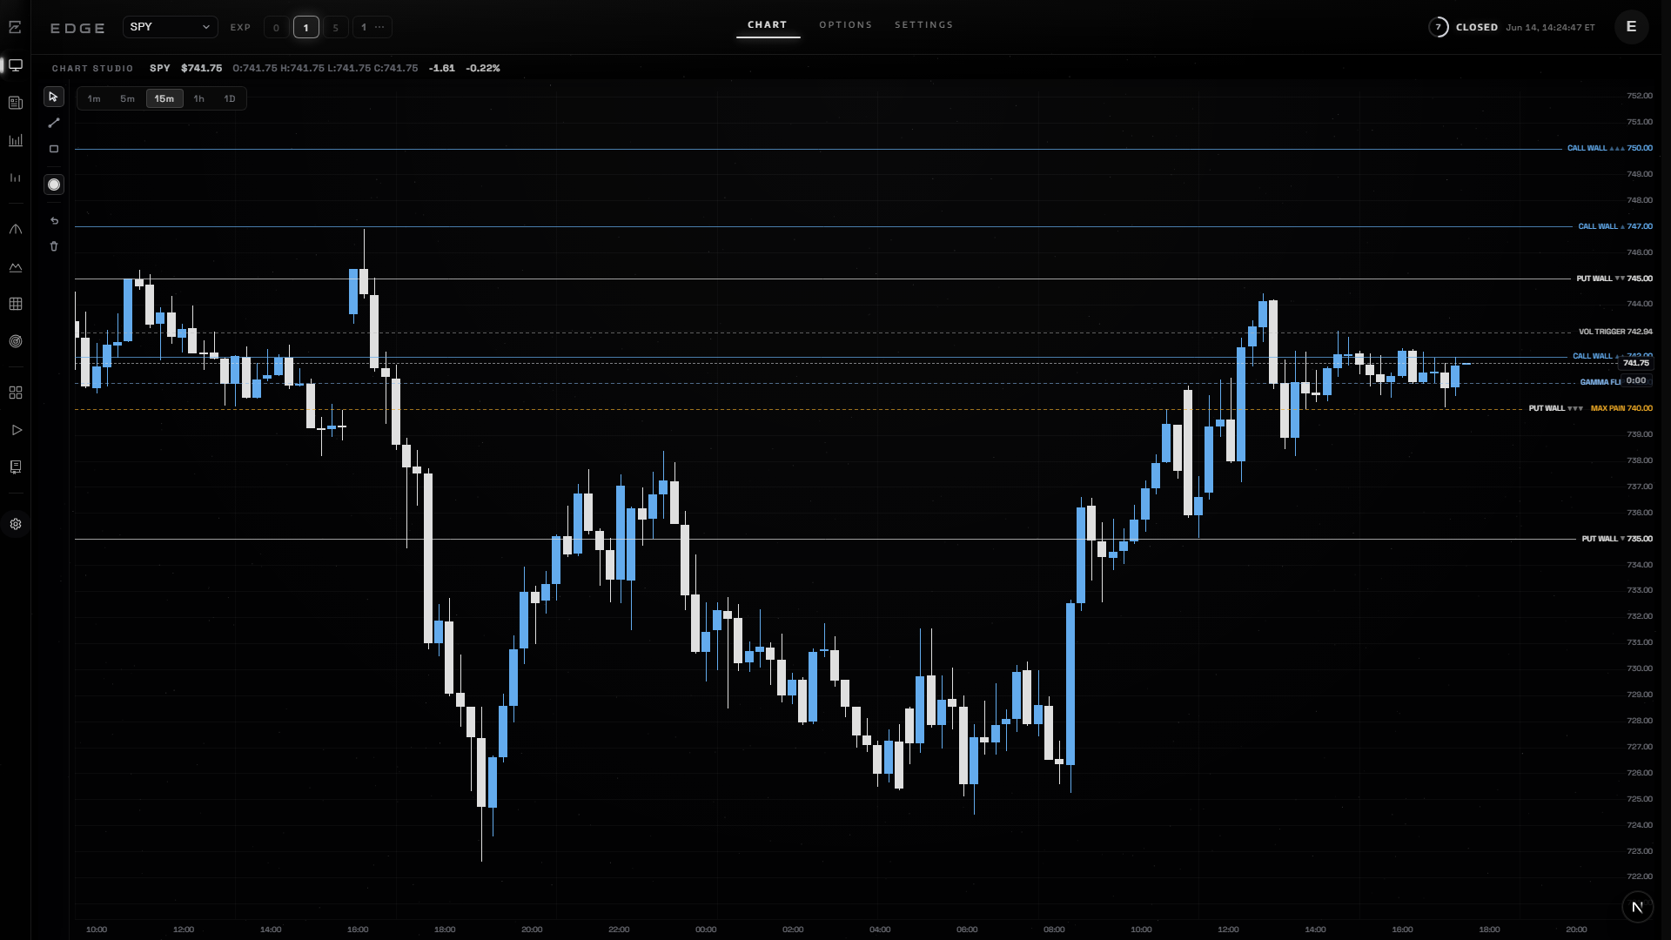1671x940 pixels.
Task: Click the VOL TRIGGER 742.94 label
Action: [1615, 332]
